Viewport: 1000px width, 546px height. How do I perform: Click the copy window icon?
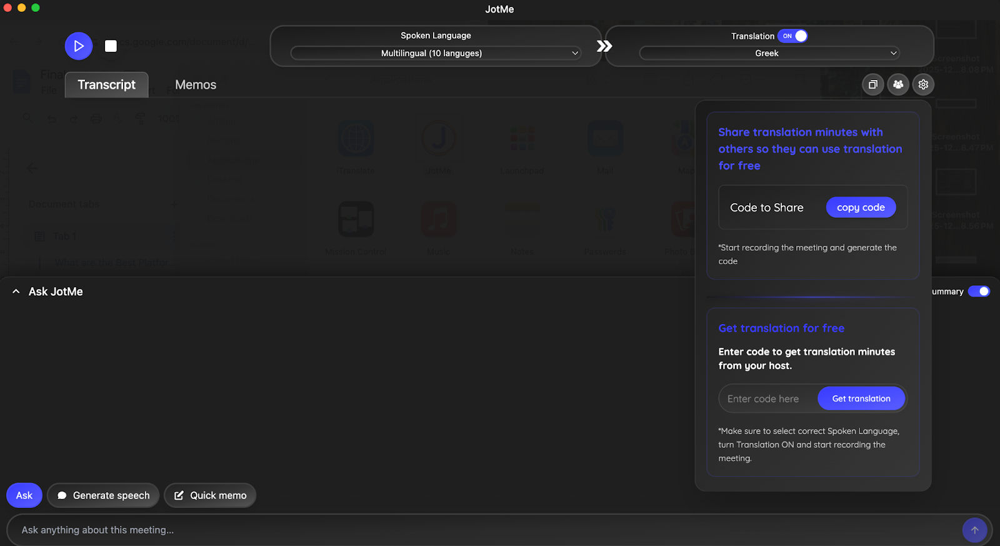[x=873, y=84]
